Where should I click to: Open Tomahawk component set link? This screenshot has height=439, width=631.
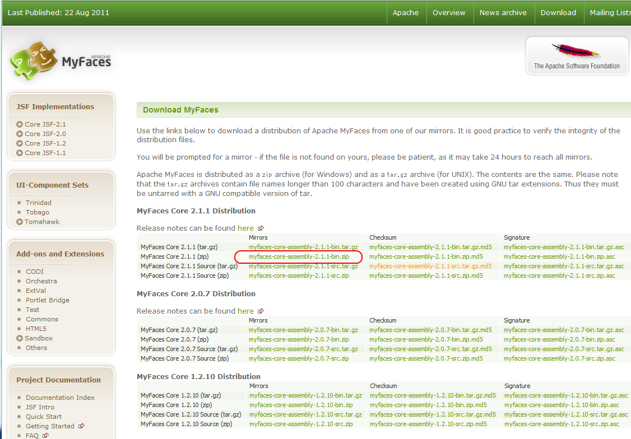point(42,222)
